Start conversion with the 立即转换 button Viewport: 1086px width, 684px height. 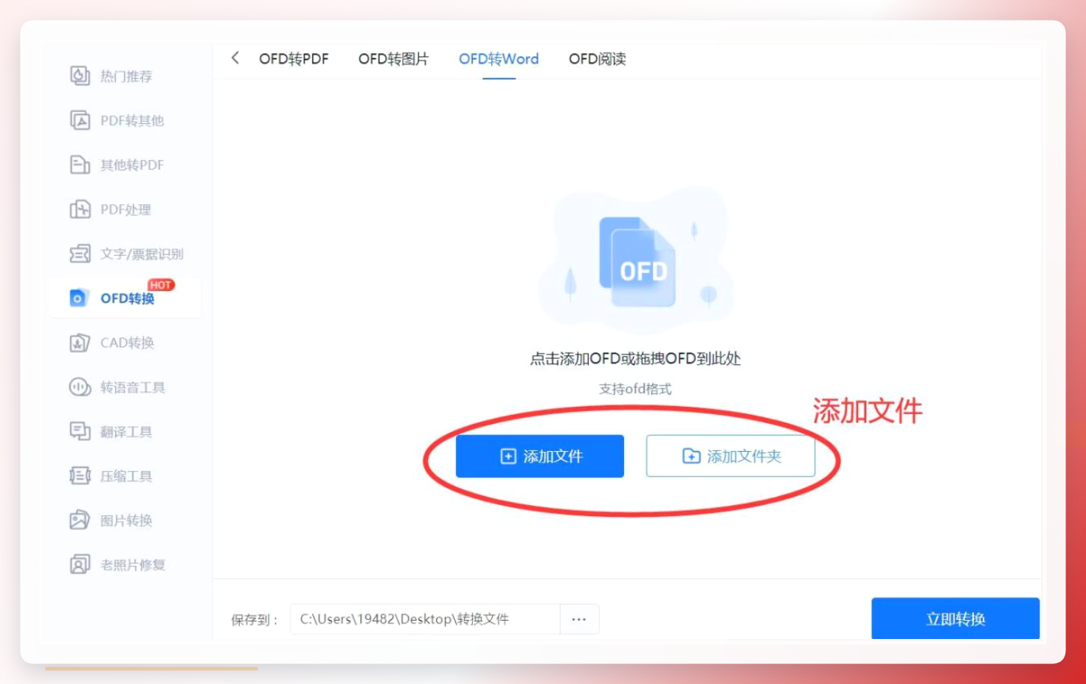pos(955,618)
